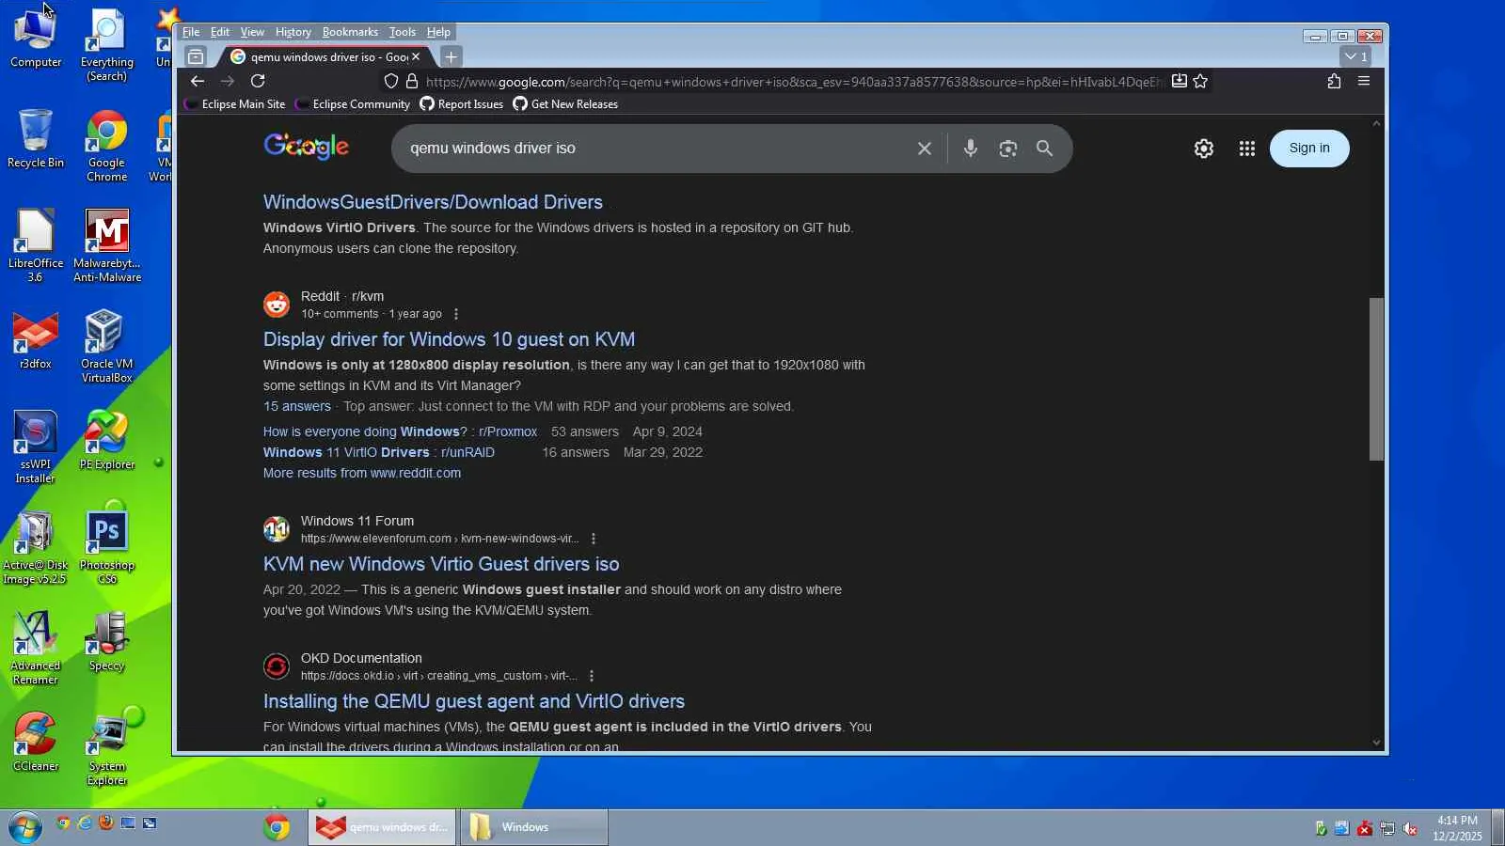The height and width of the screenshot is (846, 1505).
Task: Click the page vertical scrollbar thumb
Action: coord(1376,379)
